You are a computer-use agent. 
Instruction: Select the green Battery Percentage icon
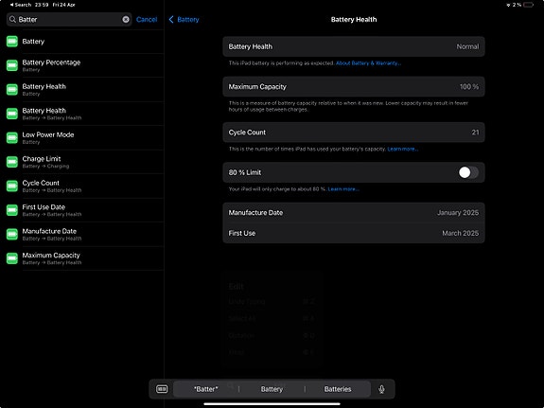coord(12,65)
